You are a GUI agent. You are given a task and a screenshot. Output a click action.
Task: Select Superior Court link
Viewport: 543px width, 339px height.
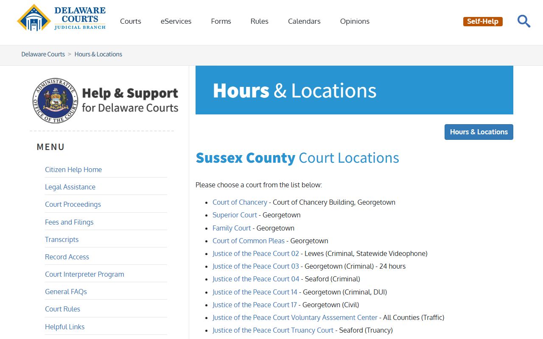[x=235, y=215]
